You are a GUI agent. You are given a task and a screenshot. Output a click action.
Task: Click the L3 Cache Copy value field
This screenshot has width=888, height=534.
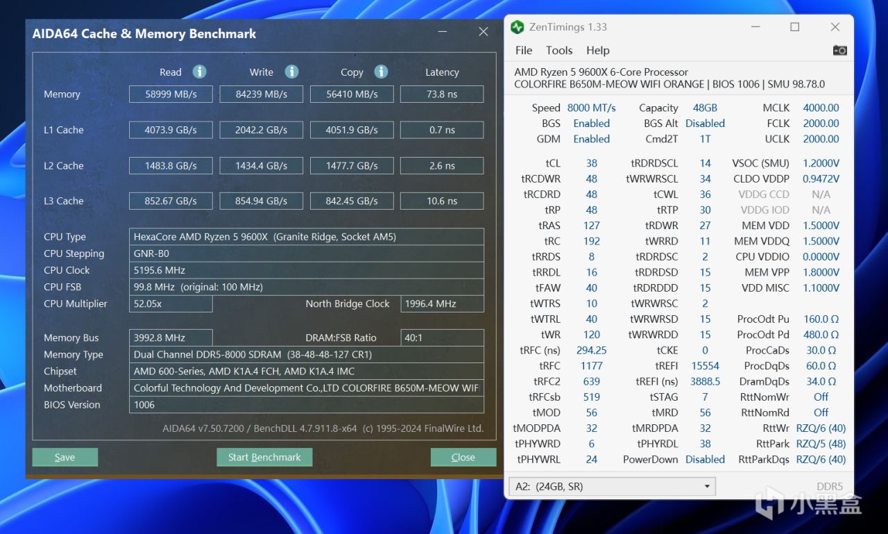click(352, 201)
